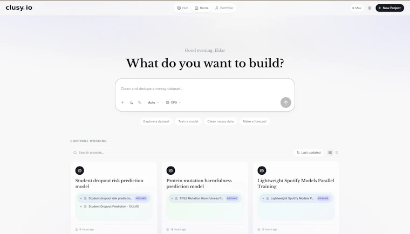The width and height of the screenshot is (410, 234).
Task: Click the plus attach icon in prompt box
Action: 122,102
